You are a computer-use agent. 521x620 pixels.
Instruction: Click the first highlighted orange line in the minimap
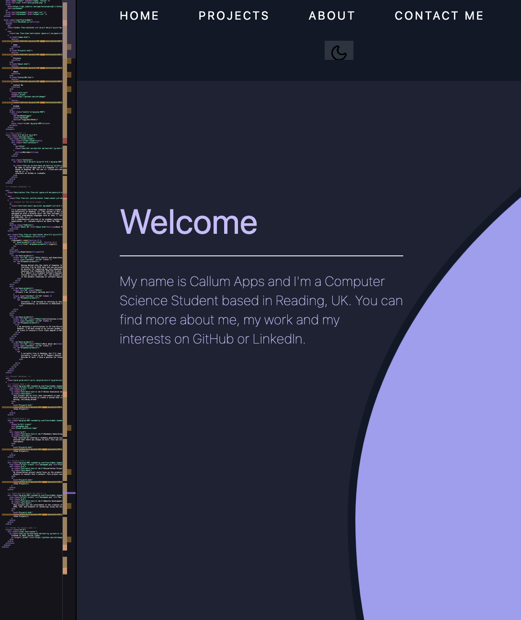click(29, 41)
